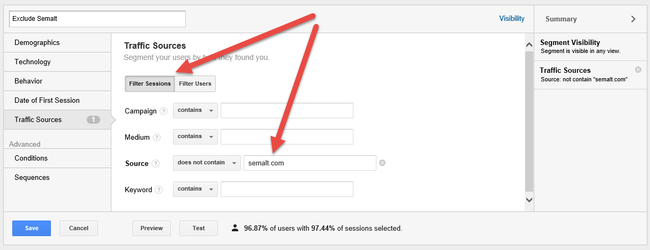Image resolution: width=650 pixels, height=250 pixels.
Task: Go to the Sequences section
Action: pos(57,178)
